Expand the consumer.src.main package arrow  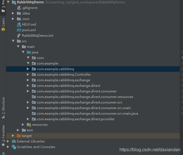point(28,108)
